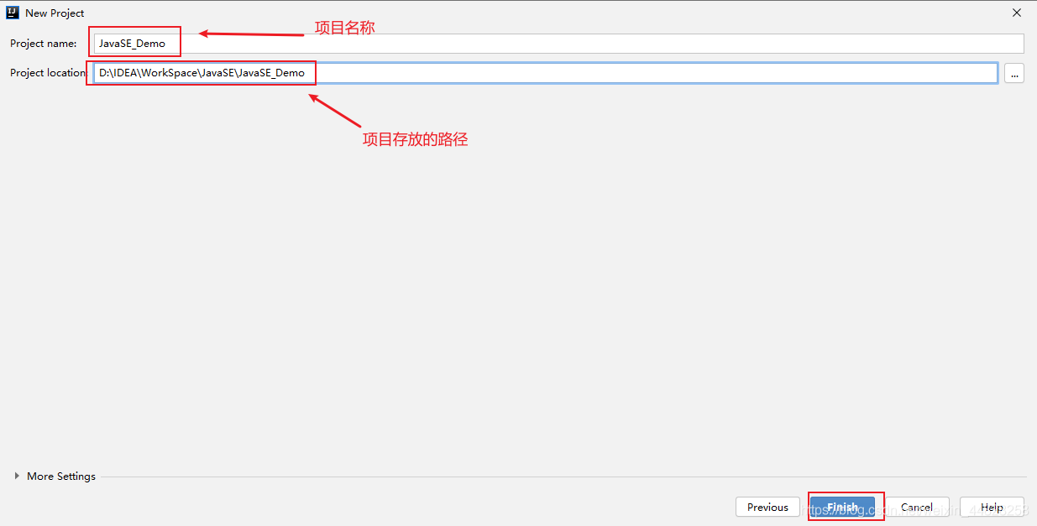Close the New Project window
Screen dimensions: 1037x526
click(x=1017, y=13)
